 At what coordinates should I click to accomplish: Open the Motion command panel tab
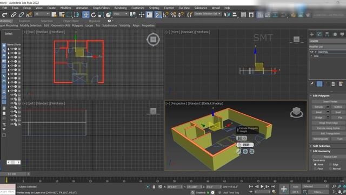pos(335,34)
